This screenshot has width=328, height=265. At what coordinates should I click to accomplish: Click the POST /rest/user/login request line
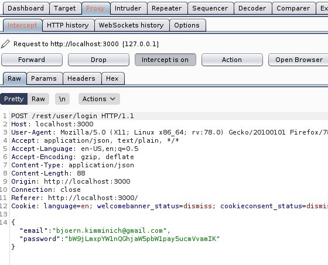[x=73, y=116]
